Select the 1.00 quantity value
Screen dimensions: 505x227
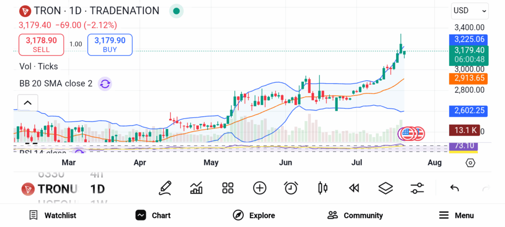(x=75, y=44)
